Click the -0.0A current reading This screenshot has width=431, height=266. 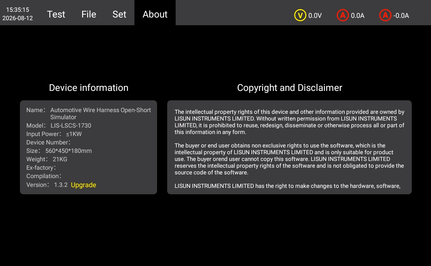(401, 15)
